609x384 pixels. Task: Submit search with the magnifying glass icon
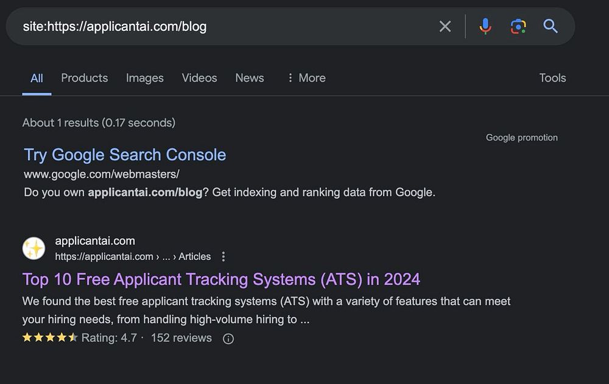pos(551,26)
